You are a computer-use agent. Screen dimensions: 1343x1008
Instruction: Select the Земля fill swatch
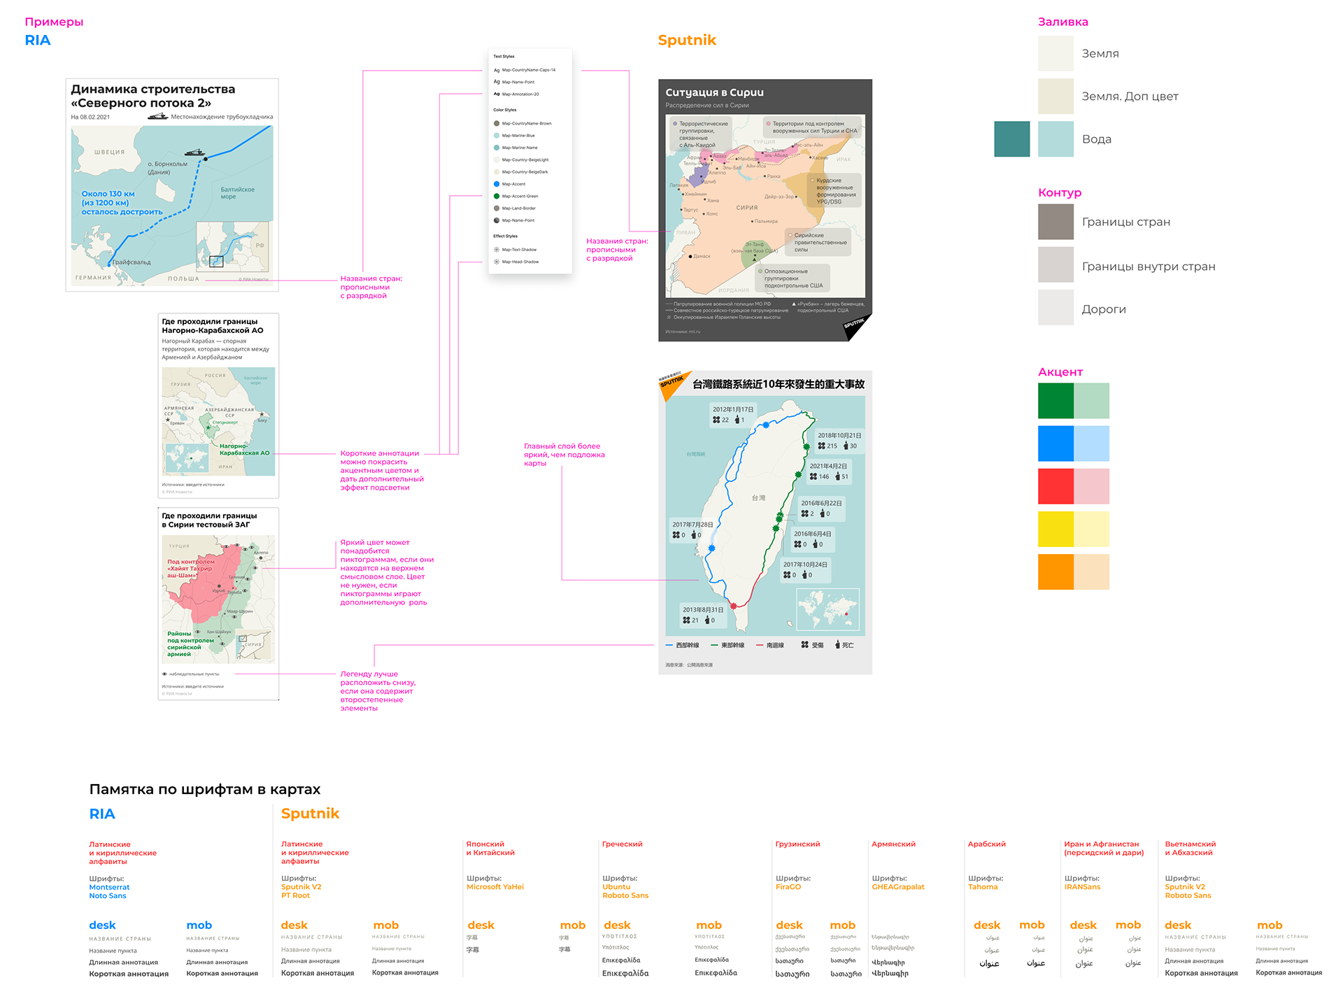pyautogui.click(x=1056, y=53)
